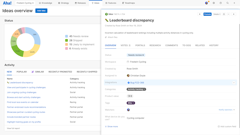The width and height of the screenshot is (240, 135).
Task: Click the settings gear icon in top bar
Action: [214, 3]
